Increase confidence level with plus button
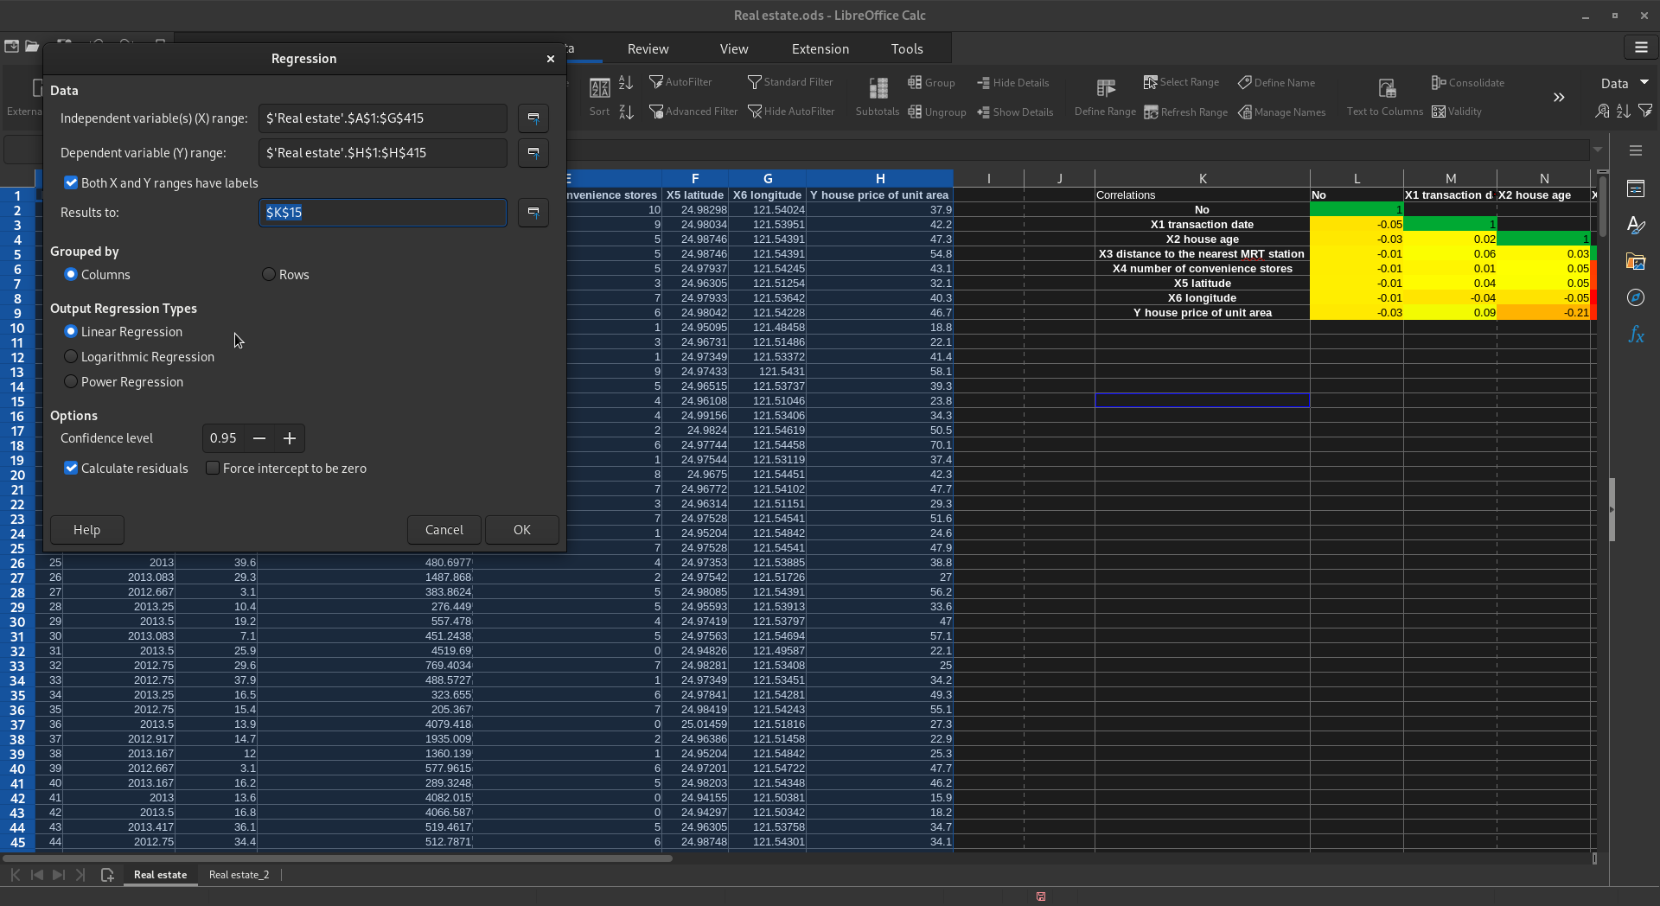The width and height of the screenshot is (1660, 906). pyautogui.click(x=290, y=438)
